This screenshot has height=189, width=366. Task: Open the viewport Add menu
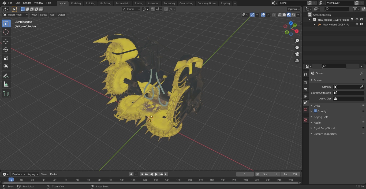tap(52, 15)
